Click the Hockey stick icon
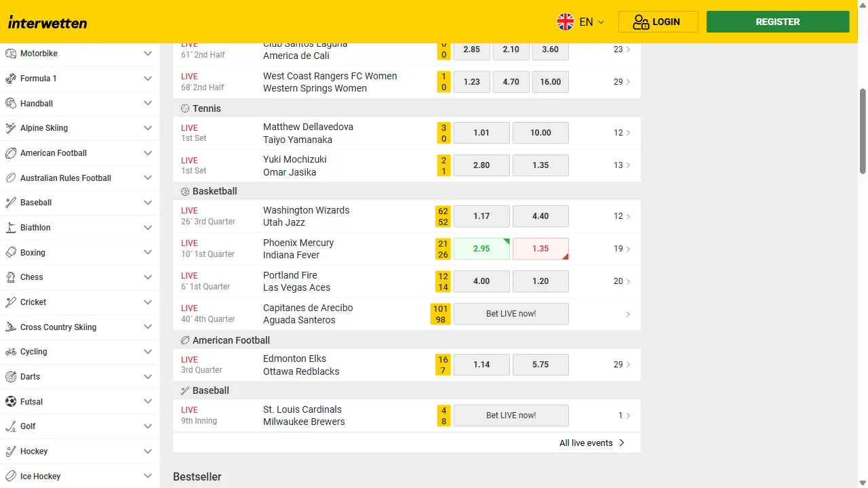 [11, 451]
